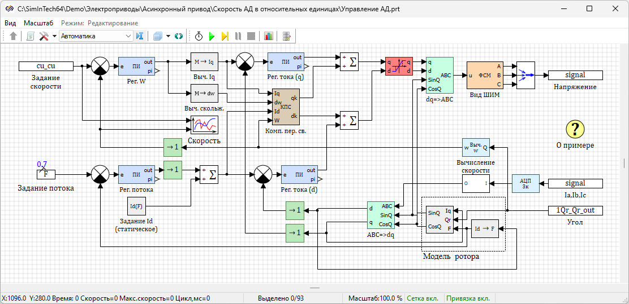
Task: Toggle 'Сетка вкл.' grid in status bar
Action: 424,298
